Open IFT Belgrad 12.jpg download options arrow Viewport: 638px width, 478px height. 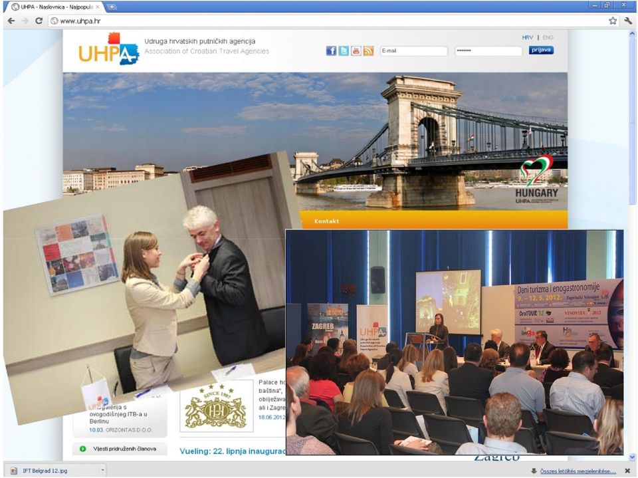(x=102, y=470)
